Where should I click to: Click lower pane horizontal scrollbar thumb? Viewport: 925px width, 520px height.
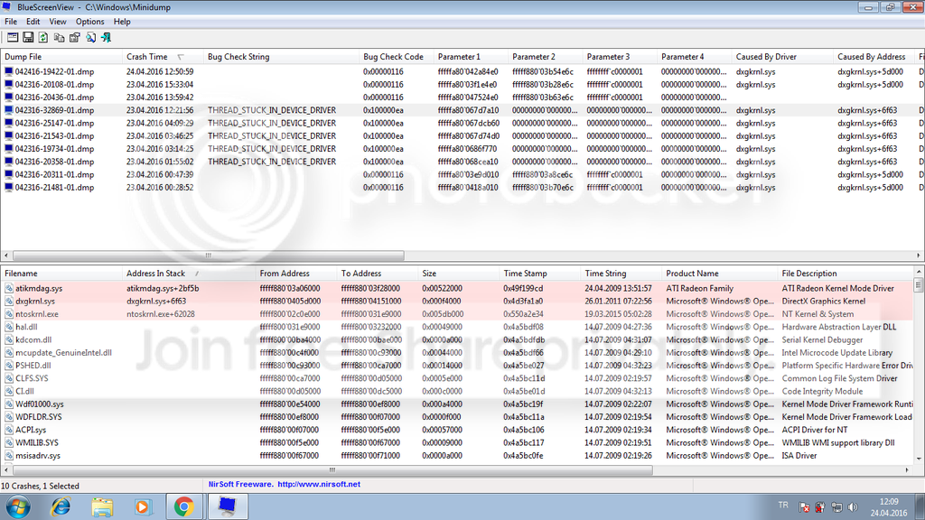(332, 469)
